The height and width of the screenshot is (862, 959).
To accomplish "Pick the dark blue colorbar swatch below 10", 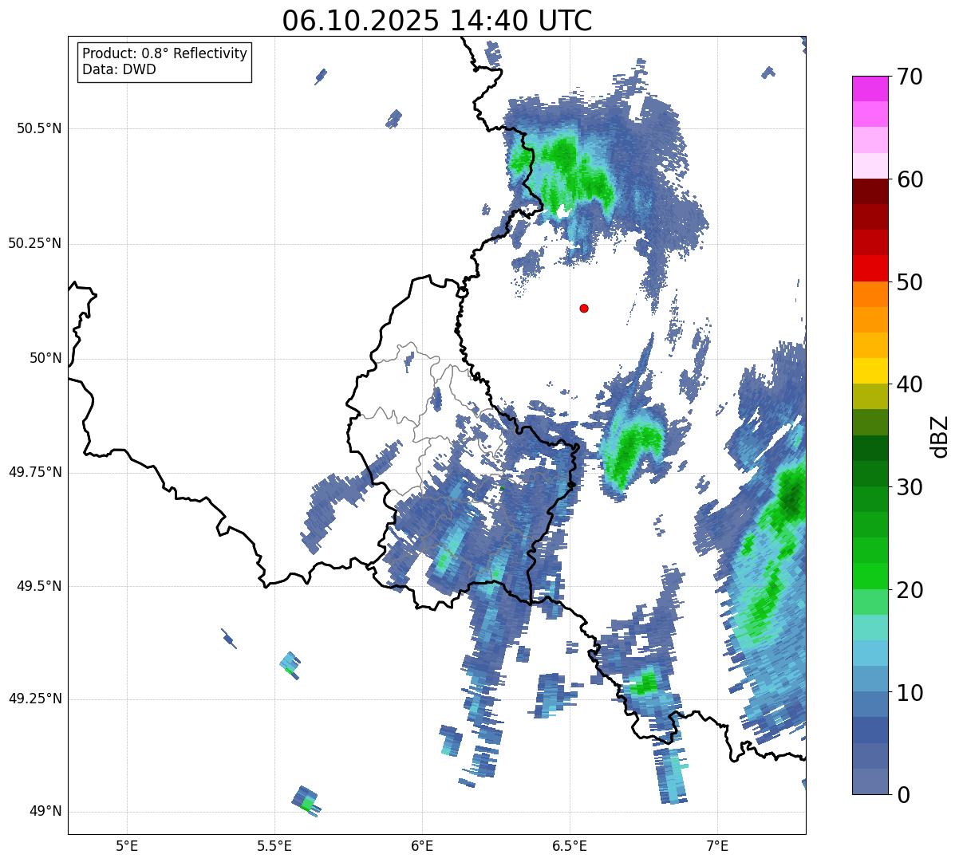I will click(870, 730).
